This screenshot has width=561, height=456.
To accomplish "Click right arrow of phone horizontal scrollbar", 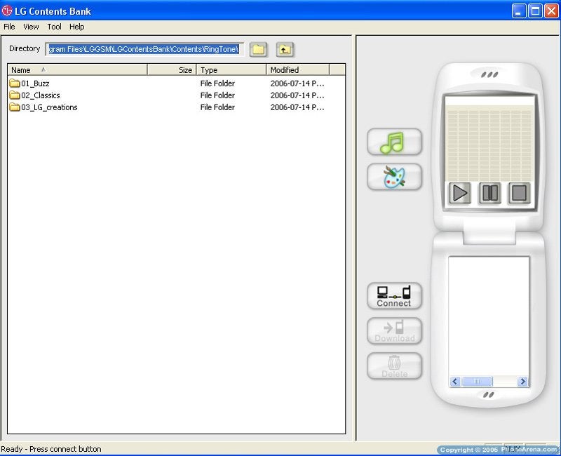I will pyautogui.click(x=522, y=382).
